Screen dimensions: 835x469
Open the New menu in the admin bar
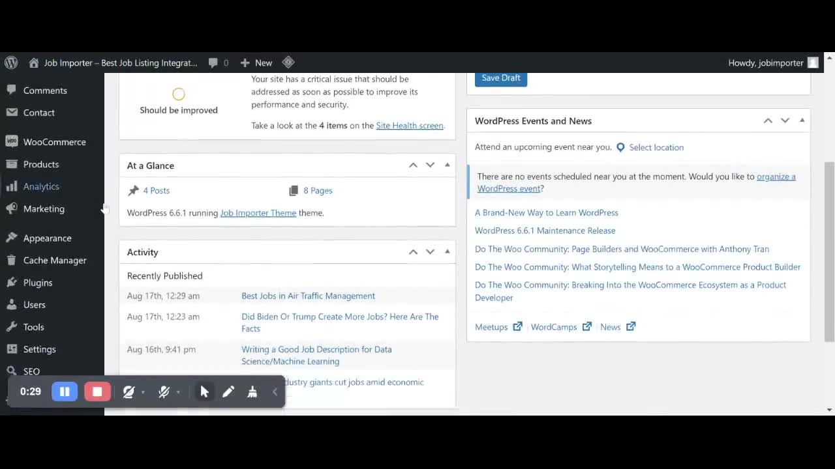256,63
